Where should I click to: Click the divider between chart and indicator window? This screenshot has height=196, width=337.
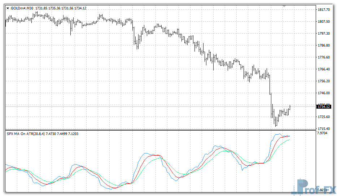[159, 130]
